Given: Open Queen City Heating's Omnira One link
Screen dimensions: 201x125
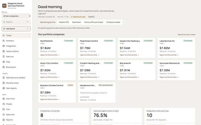Looking at the screenshot, I should click(129, 55).
